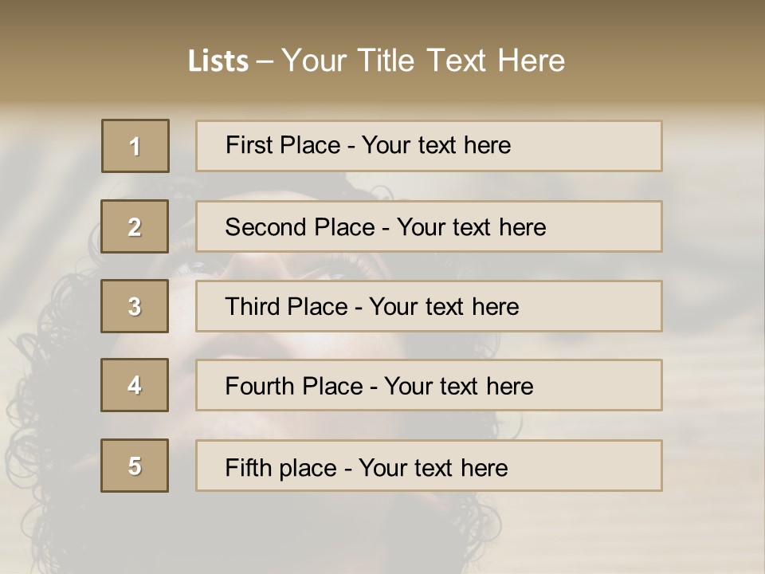Select the number 2 square
765x574 pixels.
(135, 226)
